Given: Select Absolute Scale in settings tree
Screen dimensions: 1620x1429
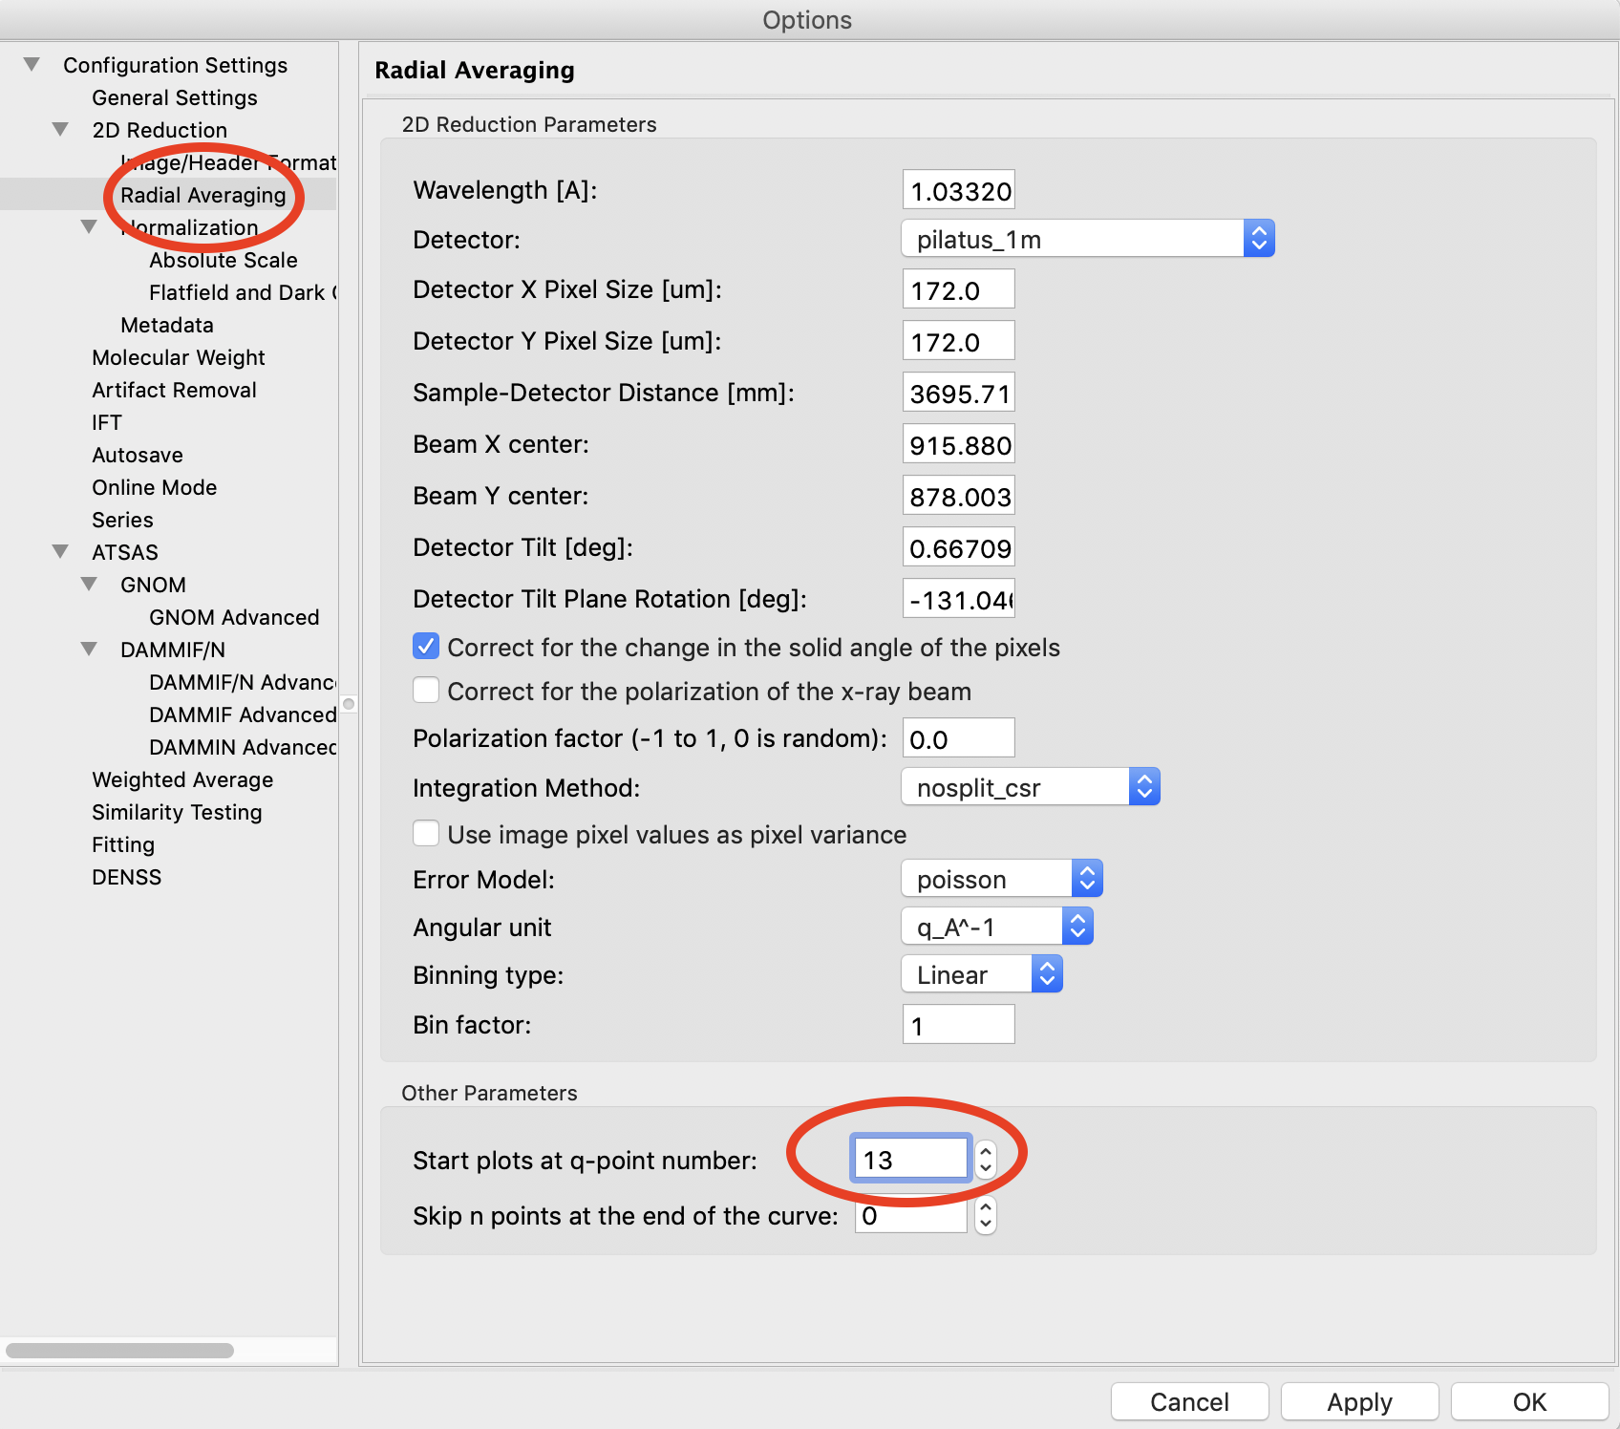Looking at the screenshot, I should click(x=224, y=260).
